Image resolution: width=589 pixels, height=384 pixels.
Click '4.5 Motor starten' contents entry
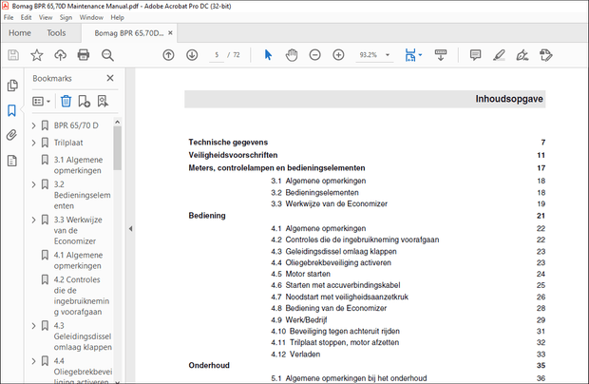tap(300, 274)
